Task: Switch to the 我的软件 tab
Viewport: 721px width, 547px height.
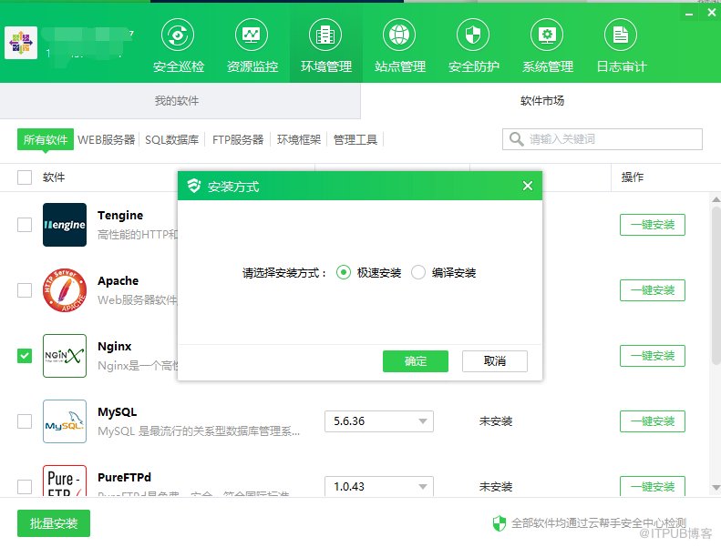Action: (x=180, y=101)
